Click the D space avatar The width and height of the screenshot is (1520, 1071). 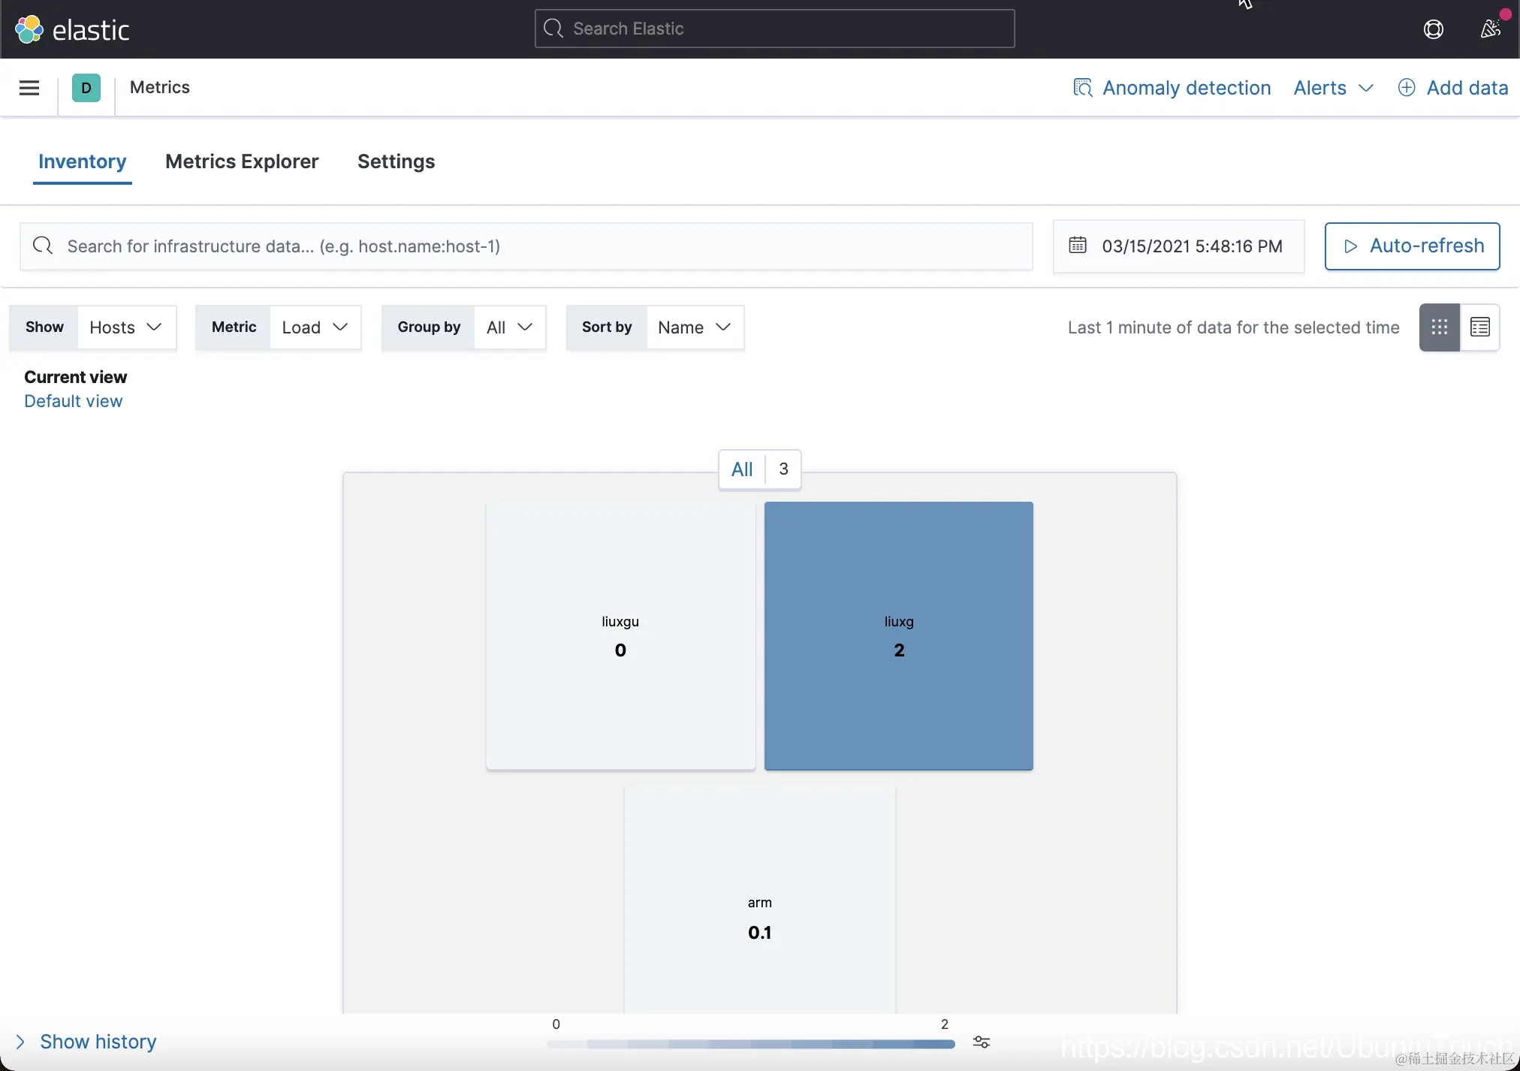(x=86, y=88)
